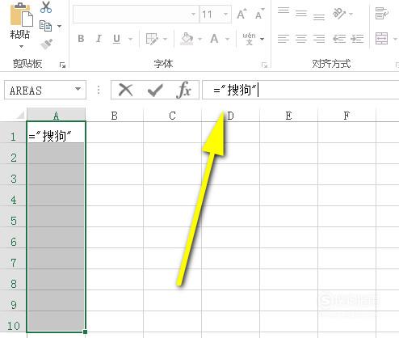
Task: Click the formula bar text ="搜狗"
Action: 234,90
